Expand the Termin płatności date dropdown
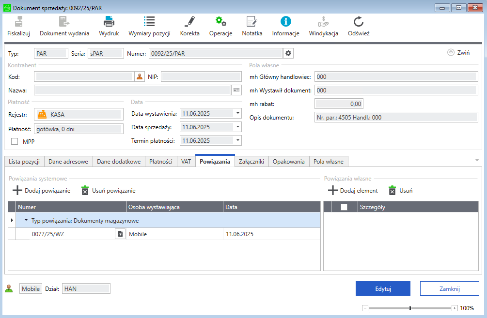Screen dimensions: 487x318 click(238, 140)
